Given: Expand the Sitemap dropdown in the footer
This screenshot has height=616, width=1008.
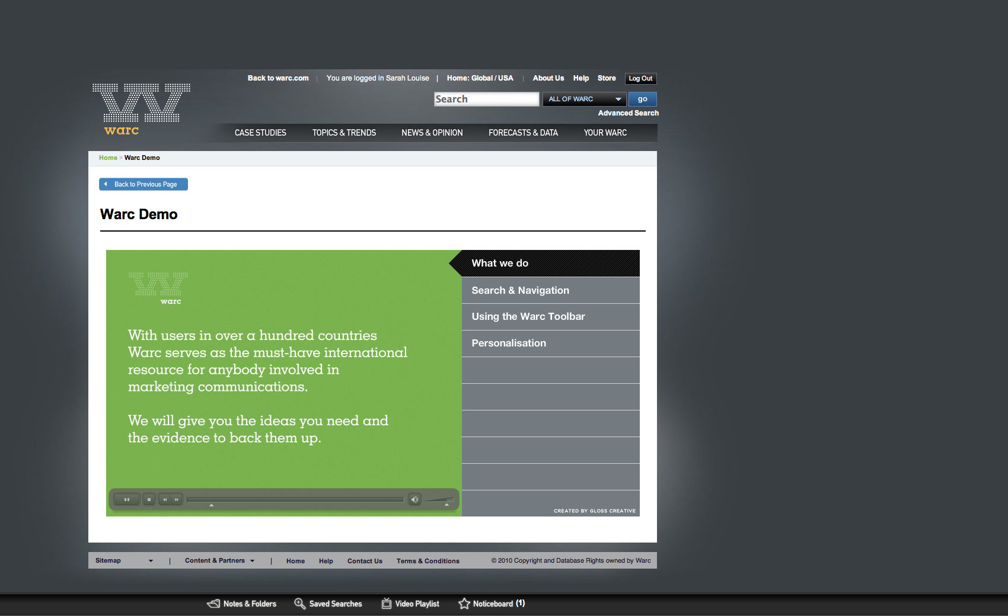Looking at the screenshot, I should tap(125, 560).
